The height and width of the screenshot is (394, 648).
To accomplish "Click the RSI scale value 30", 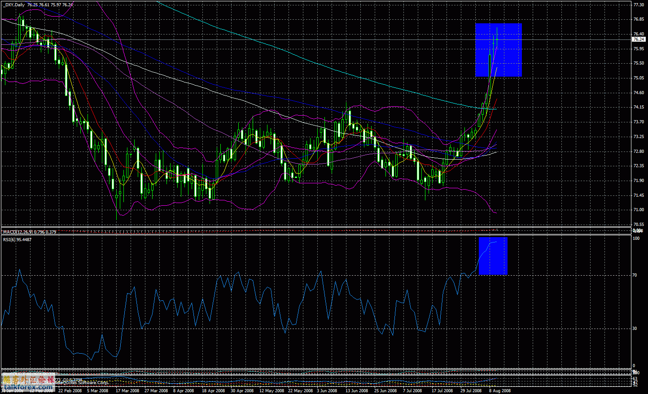I will pyautogui.click(x=635, y=329).
